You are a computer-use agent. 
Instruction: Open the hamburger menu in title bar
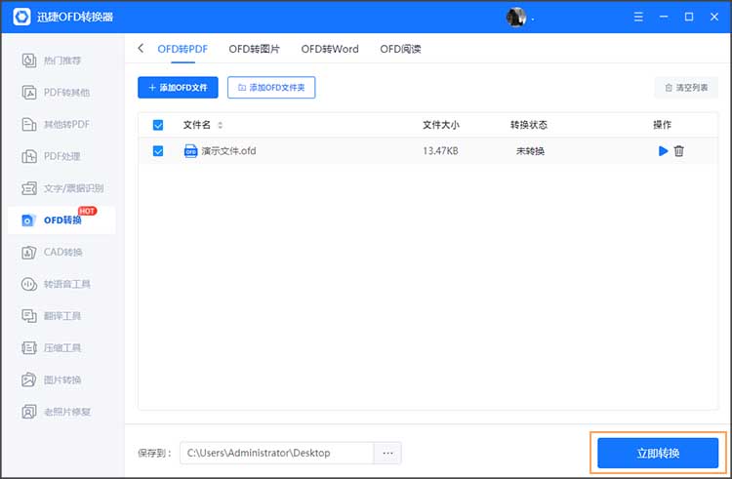[637, 17]
